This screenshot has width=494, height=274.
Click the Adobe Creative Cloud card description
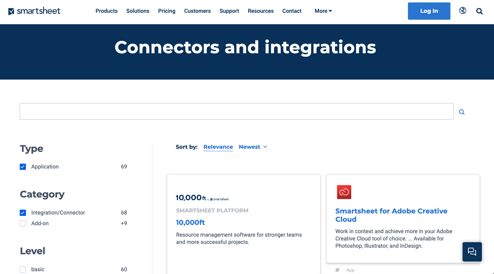click(394, 239)
